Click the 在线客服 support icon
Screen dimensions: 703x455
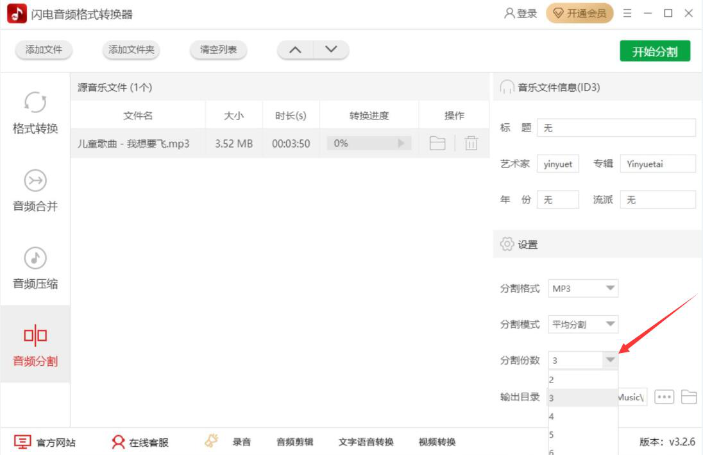pyautogui.click(x=118, y=442)
